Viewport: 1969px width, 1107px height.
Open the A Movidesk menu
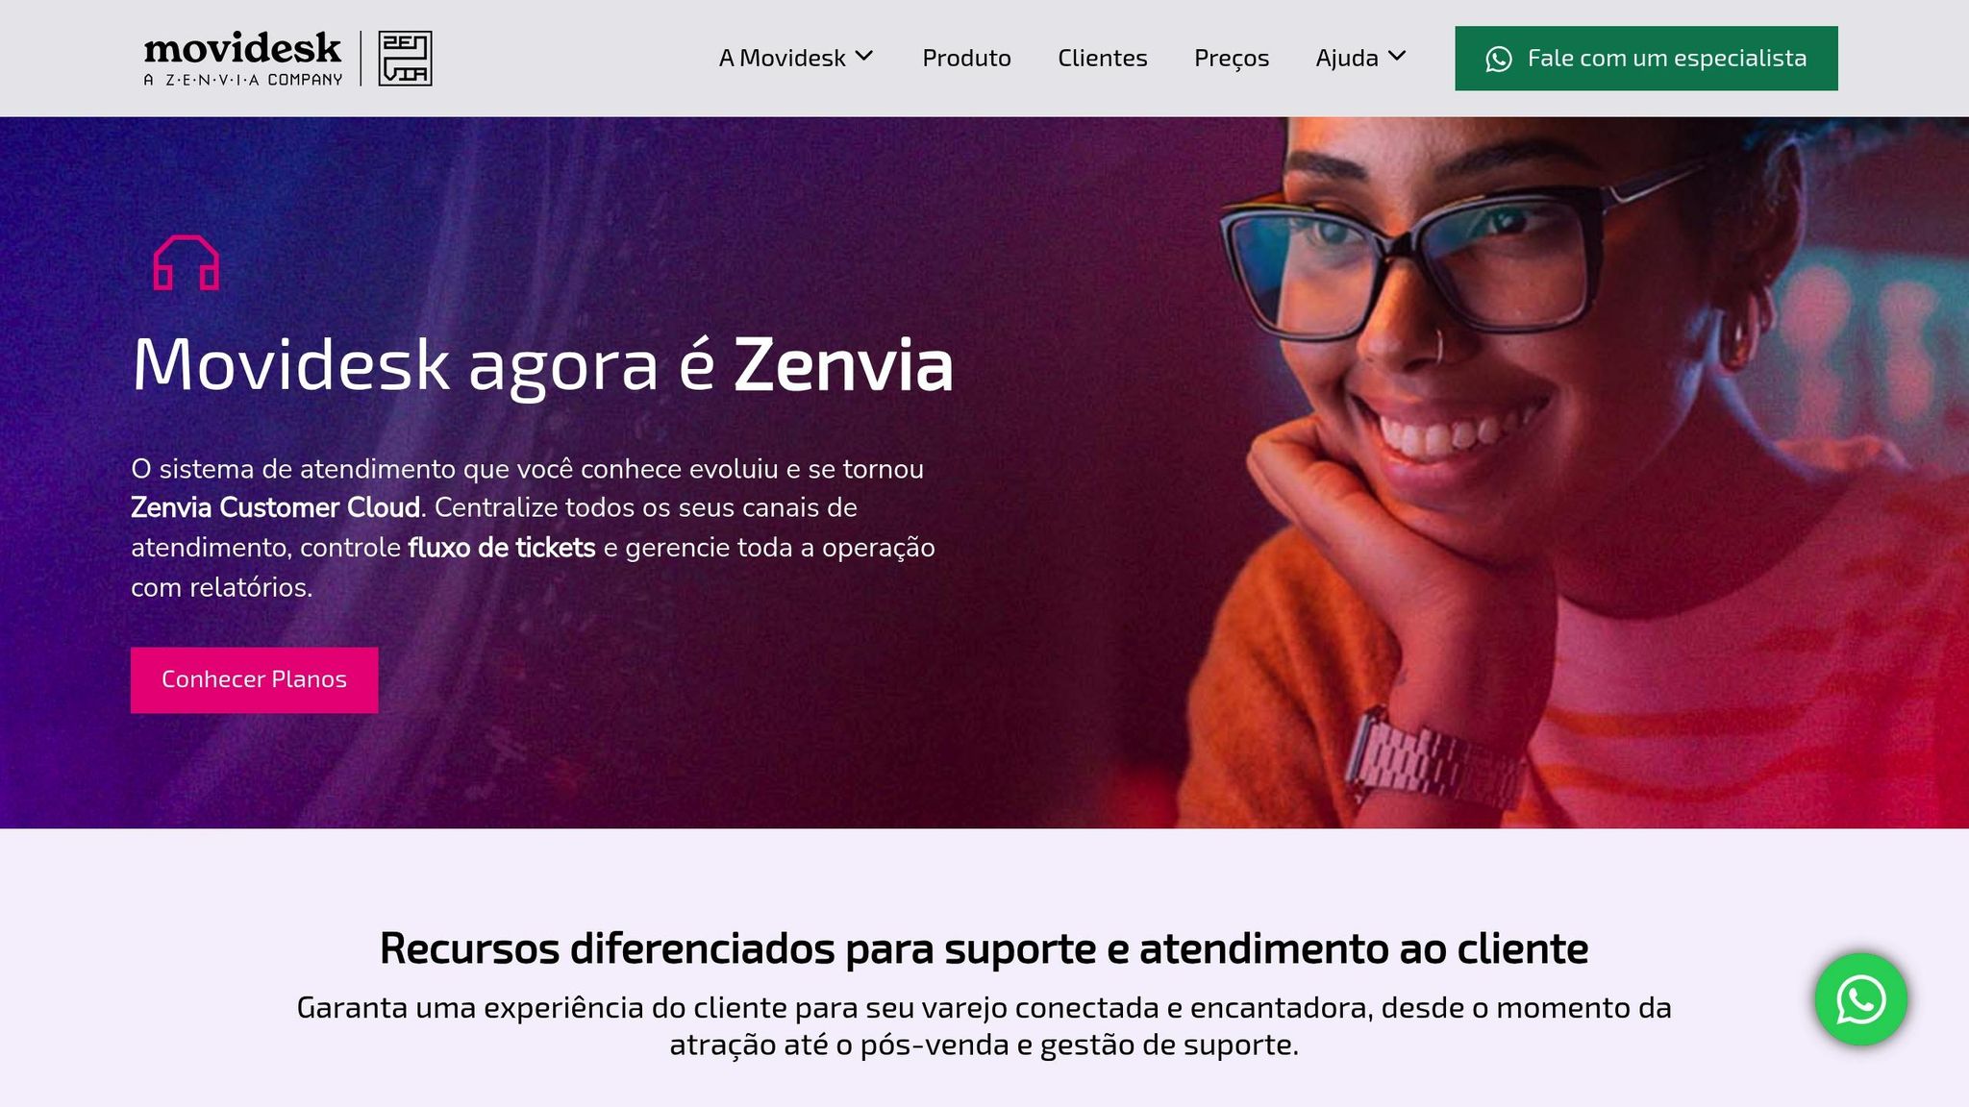(x=782, y=59)
